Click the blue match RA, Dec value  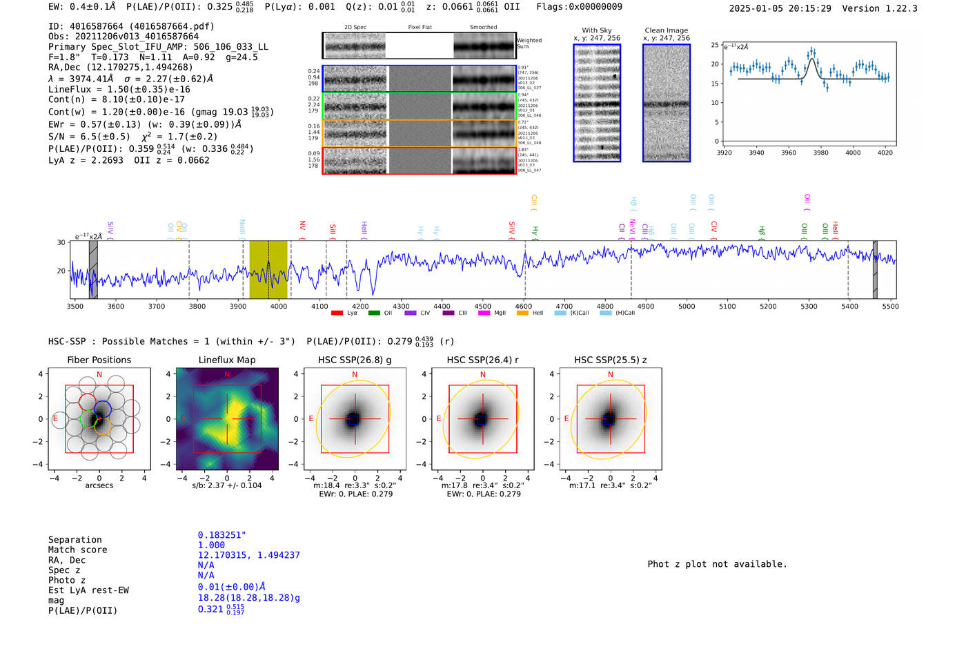point(248,555)
